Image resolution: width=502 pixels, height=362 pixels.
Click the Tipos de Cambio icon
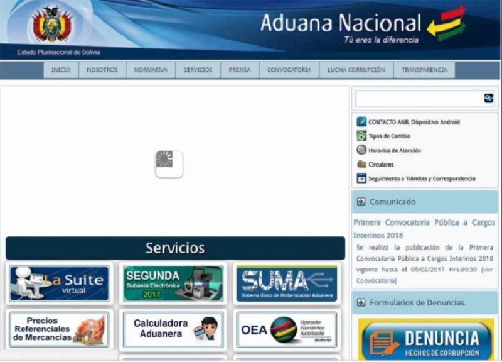pos(361,136)
